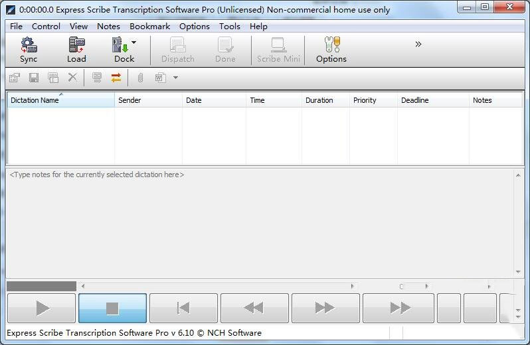Click the Notes column header
The image size is (530, 345).
click(x=495, y=100)
